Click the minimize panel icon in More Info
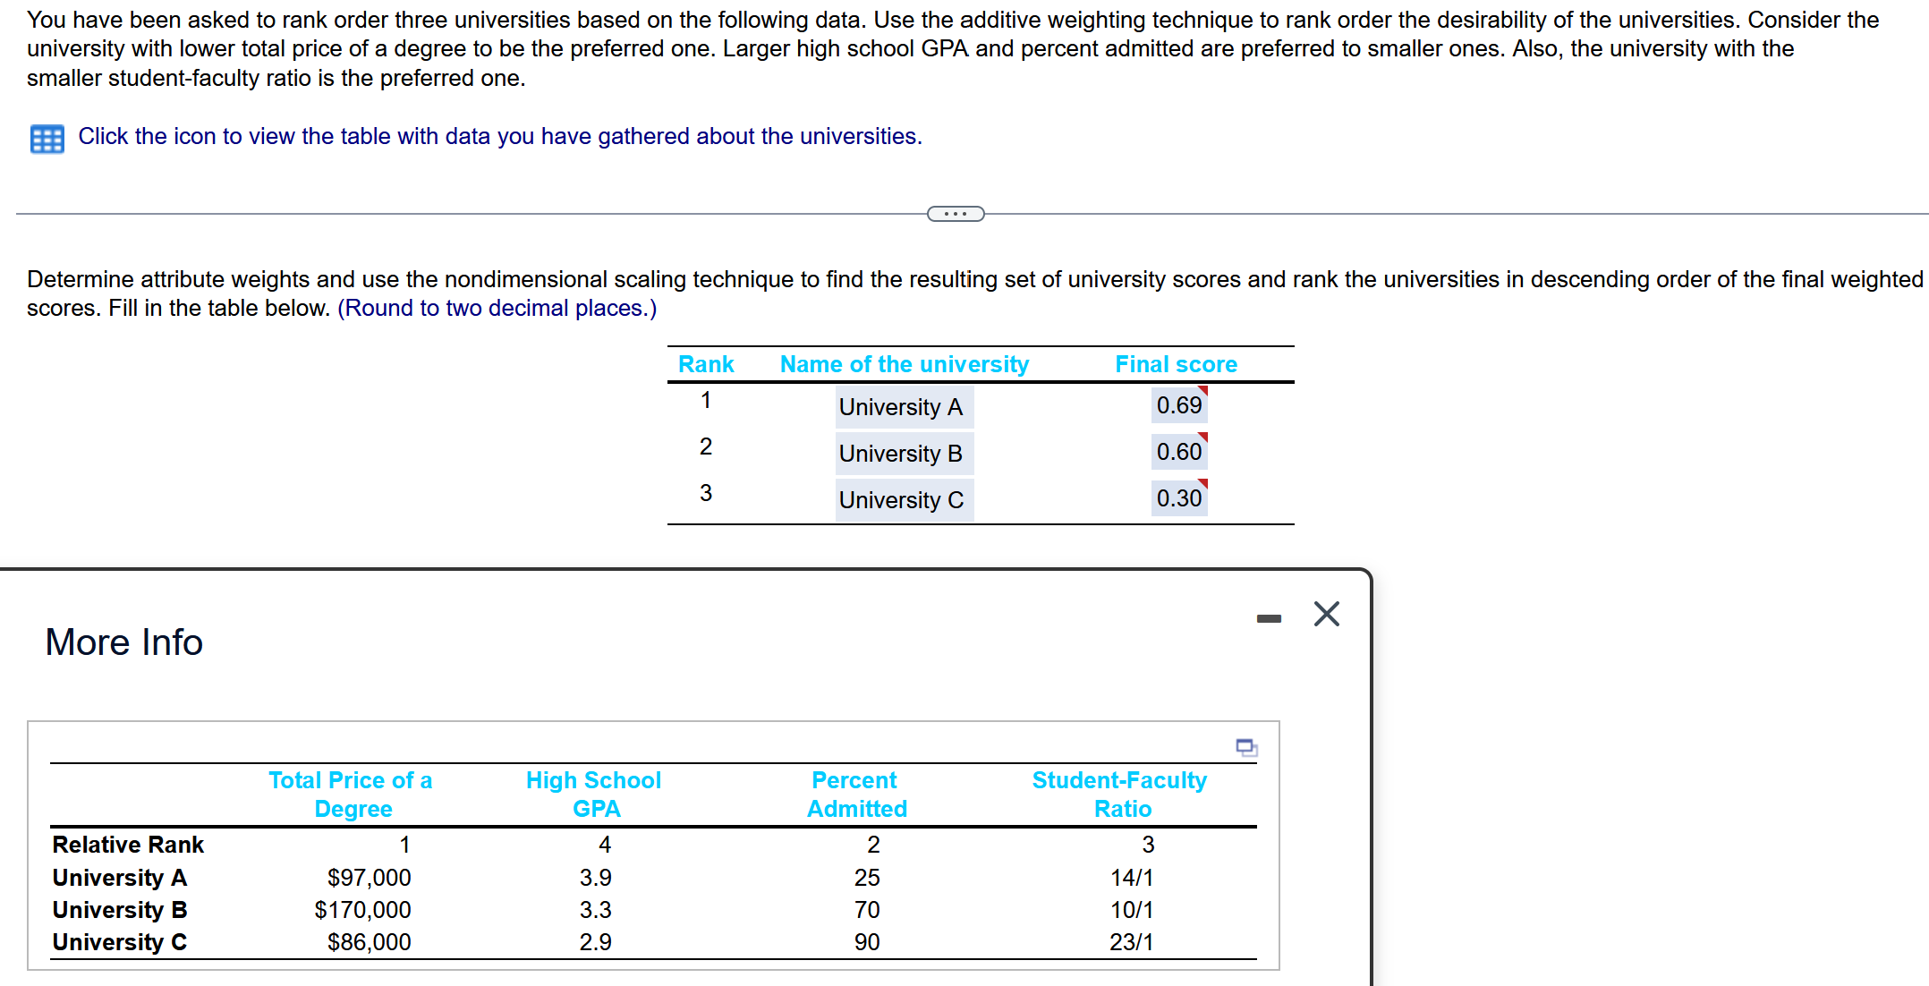 coord(1262,617)
